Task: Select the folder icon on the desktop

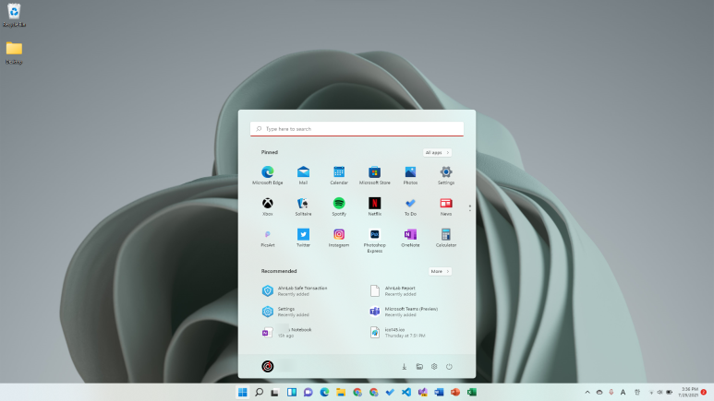Action: 14,53
